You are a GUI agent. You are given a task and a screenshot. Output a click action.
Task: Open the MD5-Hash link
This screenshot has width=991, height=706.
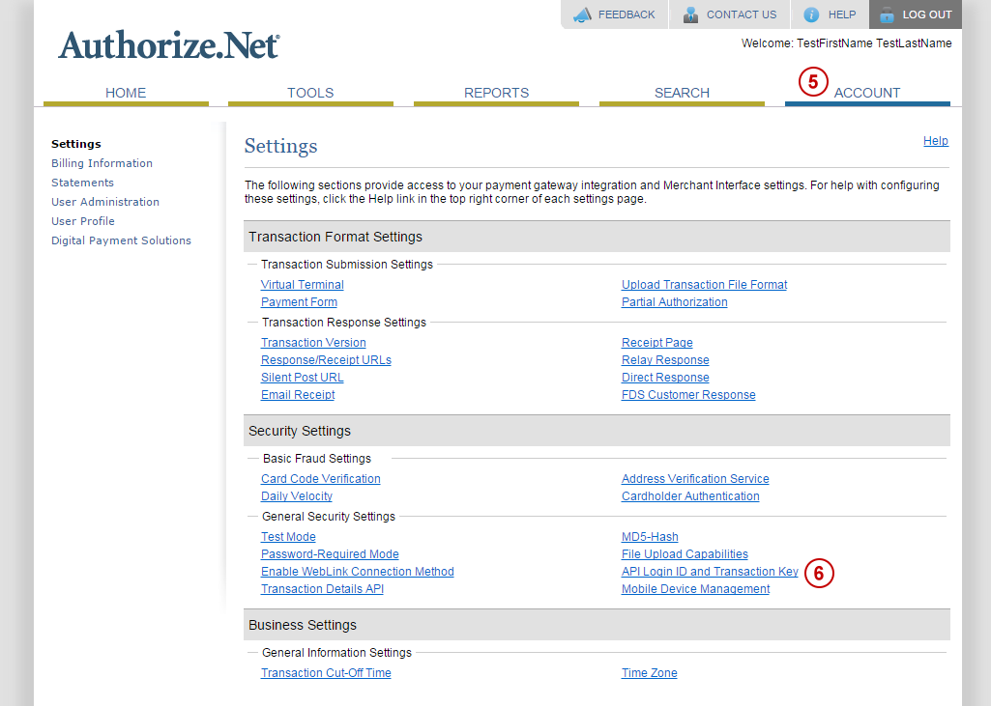(x=650, y=537)
